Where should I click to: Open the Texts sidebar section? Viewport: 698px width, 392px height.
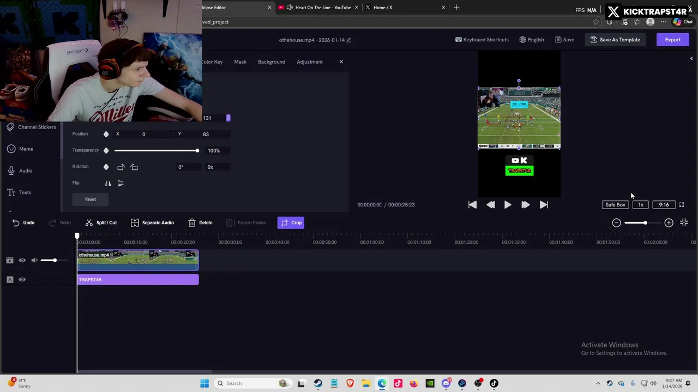click(x=19, y=192)
